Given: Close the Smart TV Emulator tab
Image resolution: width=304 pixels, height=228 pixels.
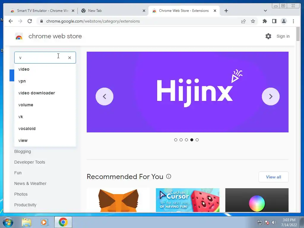Looking at the screenshot, I should (x=73, y=11).
